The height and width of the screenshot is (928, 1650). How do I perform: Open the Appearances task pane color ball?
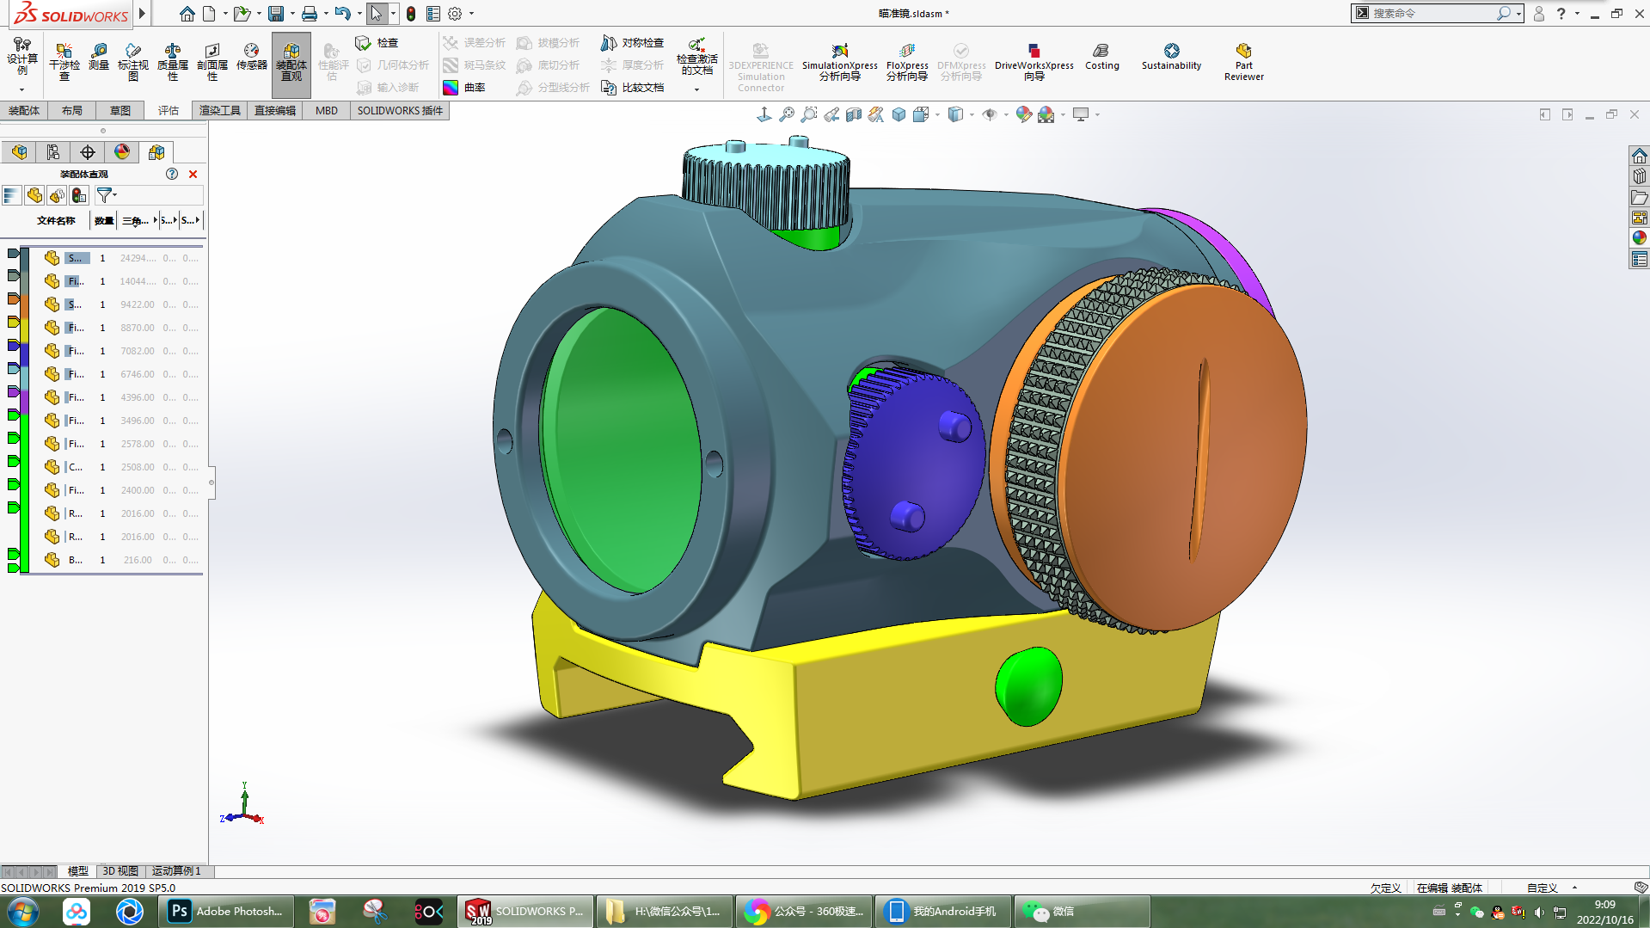[1639, 238]
